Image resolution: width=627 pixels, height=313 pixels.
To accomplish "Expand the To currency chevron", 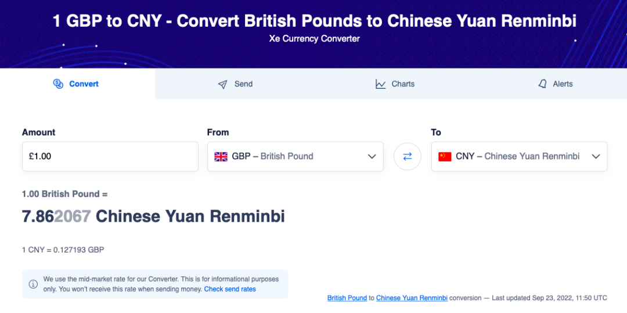I will click(596, 156).
